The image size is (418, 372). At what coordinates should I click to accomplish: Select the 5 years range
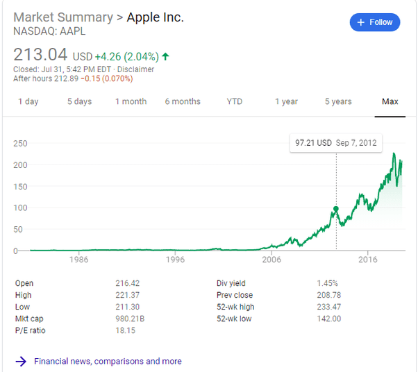(338, 101)
